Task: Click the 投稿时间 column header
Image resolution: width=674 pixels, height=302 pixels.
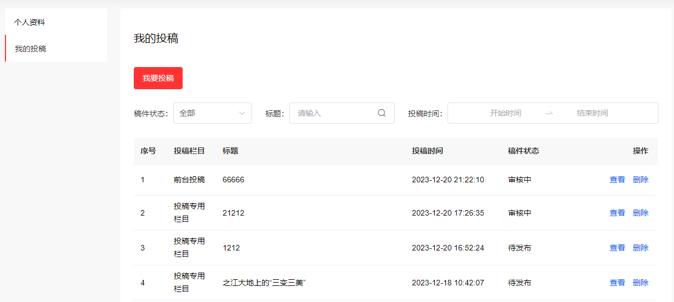Action: pyautogui.click(x=427, y=151)
